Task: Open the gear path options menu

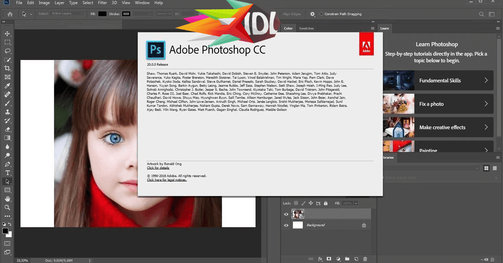Action: coord(312,14)
